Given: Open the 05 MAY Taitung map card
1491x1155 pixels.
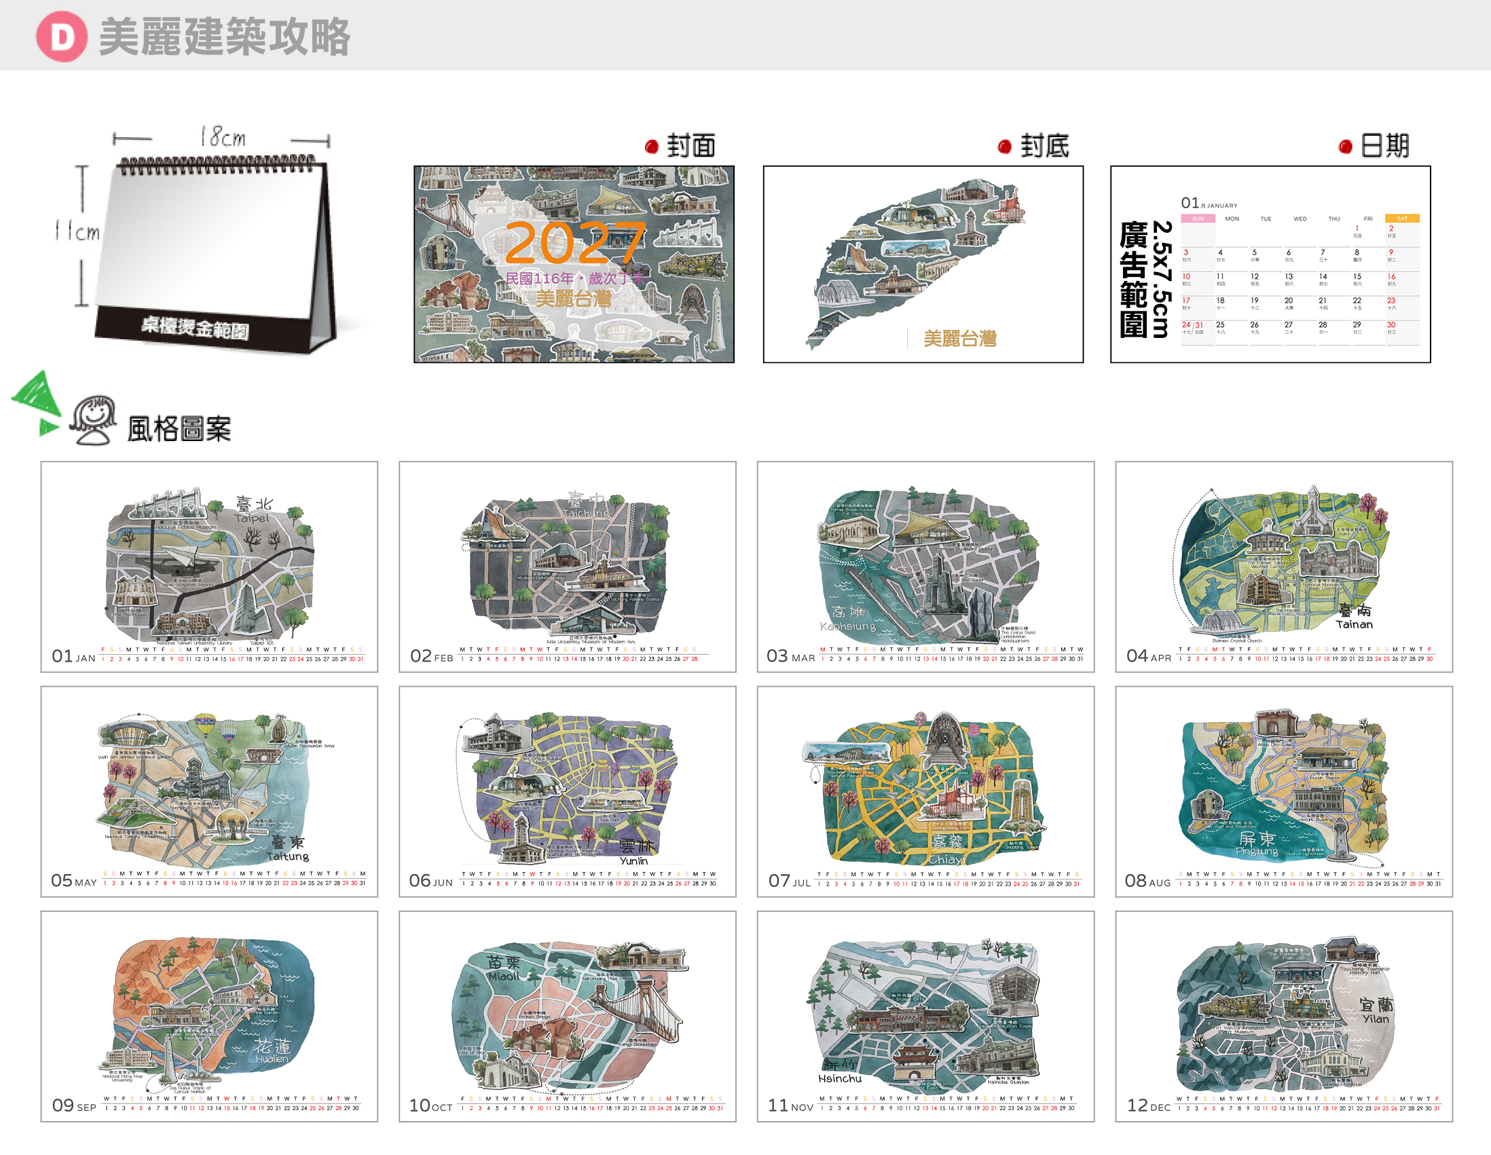Looking at the screenshot, I should point(209,792).
